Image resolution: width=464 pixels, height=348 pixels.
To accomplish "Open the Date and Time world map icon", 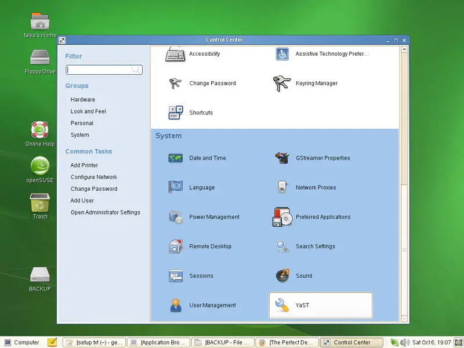I will [x=176, y=158].
